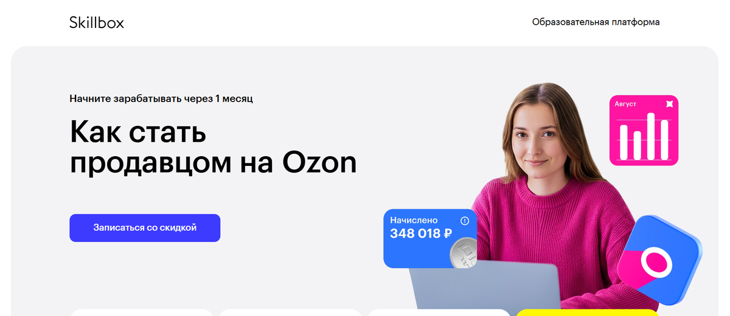Click the silver ruble coin icon
The image size is (730, 316).
pyautogui.click(x=463, y=253)
